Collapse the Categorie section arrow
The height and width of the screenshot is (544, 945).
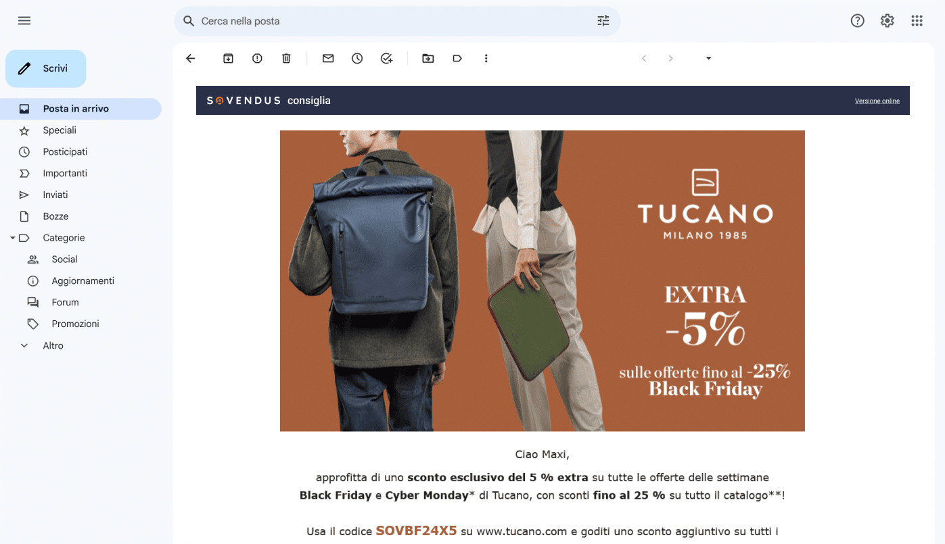[12, 238]
